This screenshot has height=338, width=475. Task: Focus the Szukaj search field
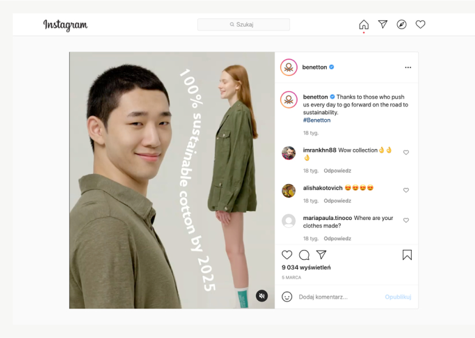[x=244, y=24]
